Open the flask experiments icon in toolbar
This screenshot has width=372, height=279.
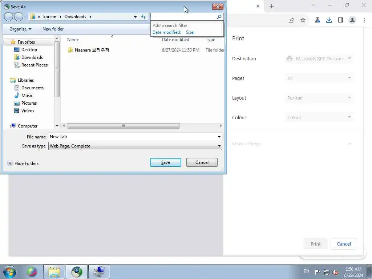tap(317, 20)
